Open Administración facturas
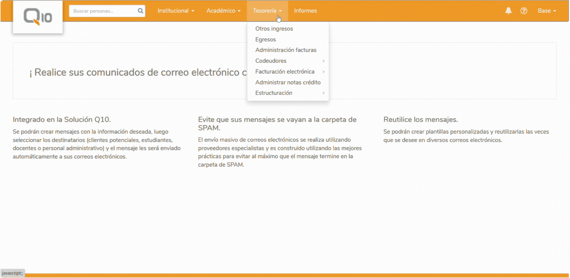Viewport: 570px width, 278px height. click(286, 50)
